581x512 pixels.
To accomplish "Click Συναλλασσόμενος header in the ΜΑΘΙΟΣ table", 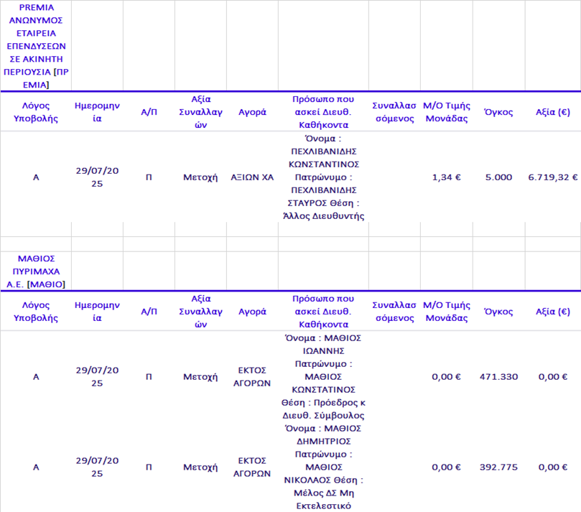I will click(394, 312).
